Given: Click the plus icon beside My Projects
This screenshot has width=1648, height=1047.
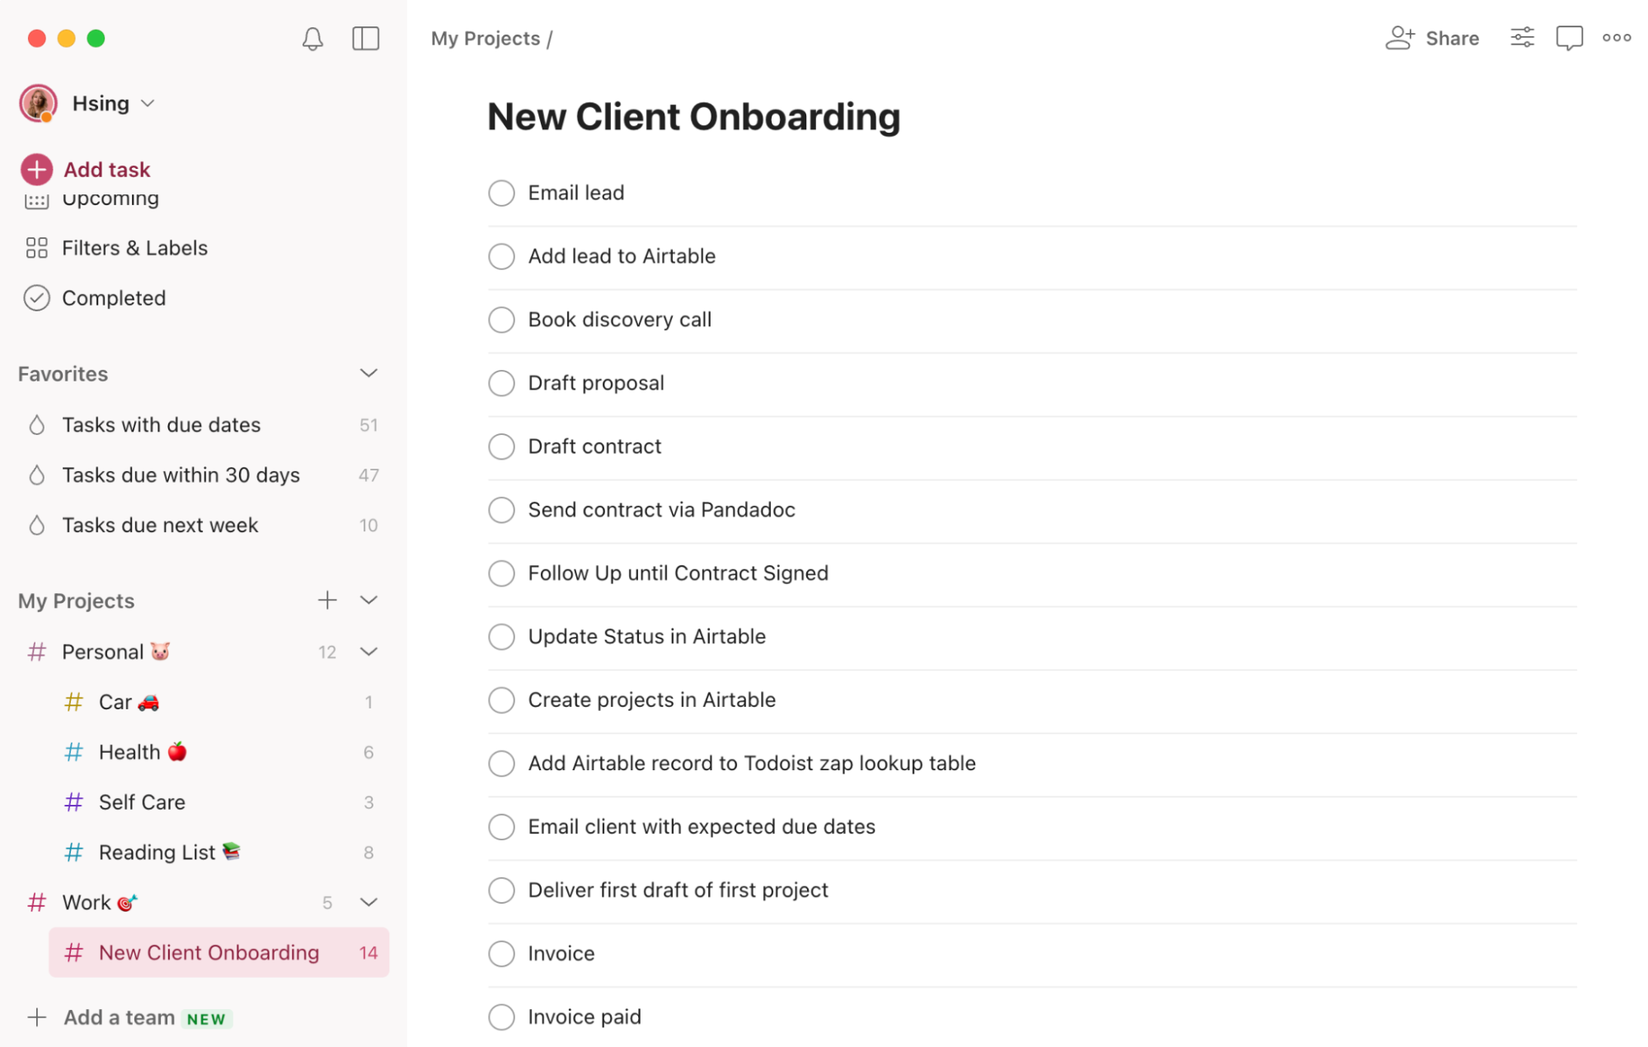Looking at the screenshot, I should [x=327, y=601].
